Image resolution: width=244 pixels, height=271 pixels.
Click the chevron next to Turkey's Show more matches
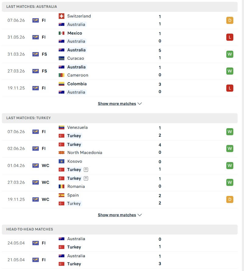pos(140,215)
